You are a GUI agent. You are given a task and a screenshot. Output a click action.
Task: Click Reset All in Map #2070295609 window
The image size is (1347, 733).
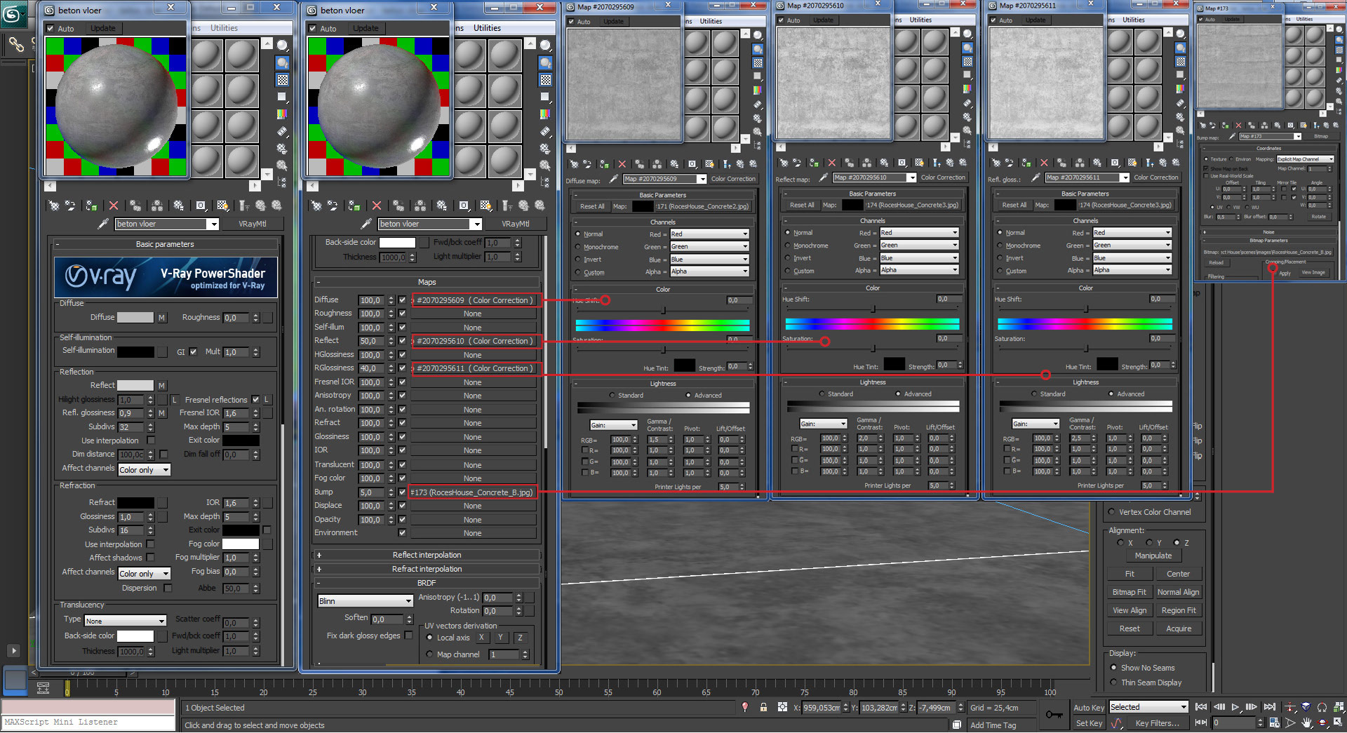tap(591, 206)
